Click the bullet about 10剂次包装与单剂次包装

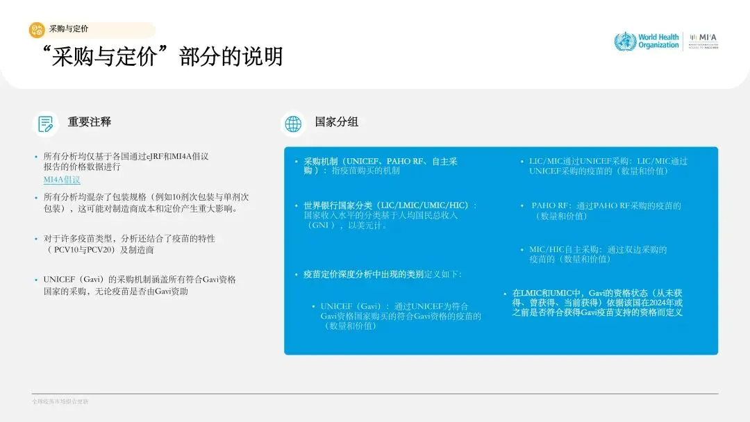pos(147,203)
